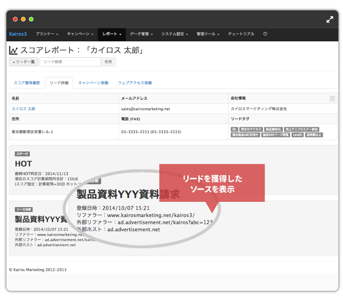Click the power logout icon
This screenshot has width=343, height=299.
(265, 34)
